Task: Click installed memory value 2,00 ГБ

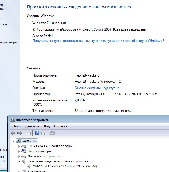Action: tap(80, 100)
